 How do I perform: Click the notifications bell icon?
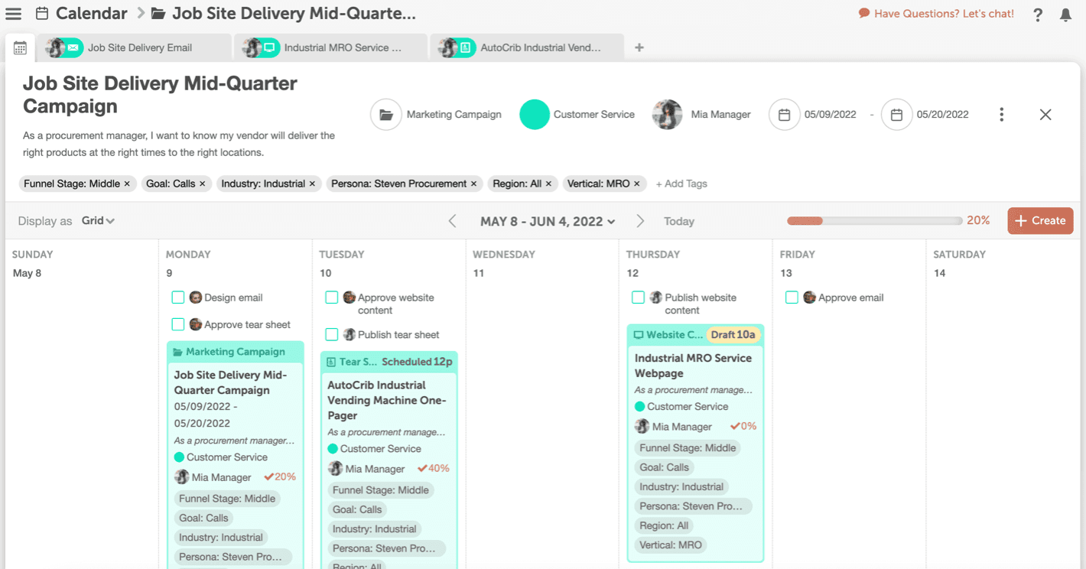pyautogui.click(x=1065, y=15)
